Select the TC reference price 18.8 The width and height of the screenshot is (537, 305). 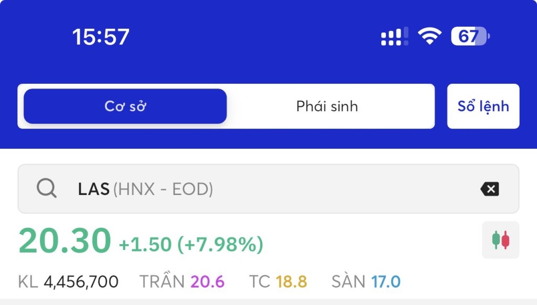[292, 282]
